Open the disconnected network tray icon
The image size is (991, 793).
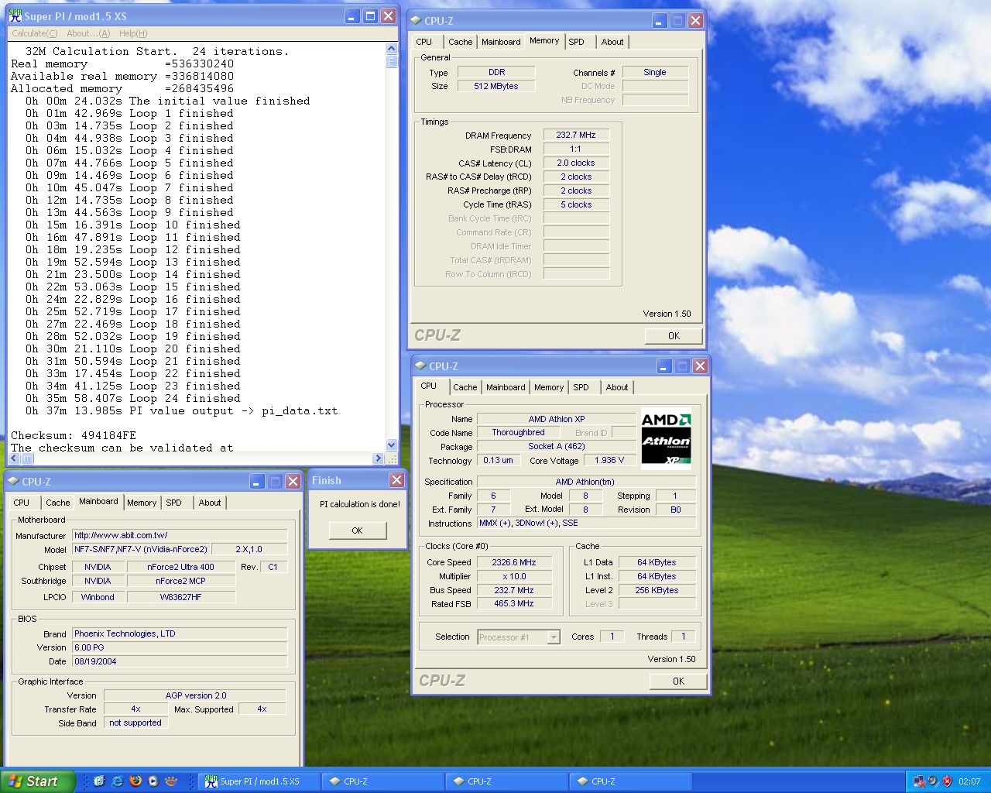[x=918, y=781]
